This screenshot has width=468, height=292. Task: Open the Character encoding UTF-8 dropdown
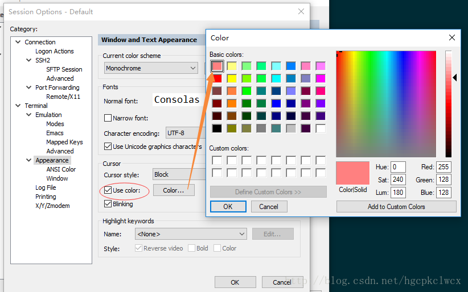point(186,133)
